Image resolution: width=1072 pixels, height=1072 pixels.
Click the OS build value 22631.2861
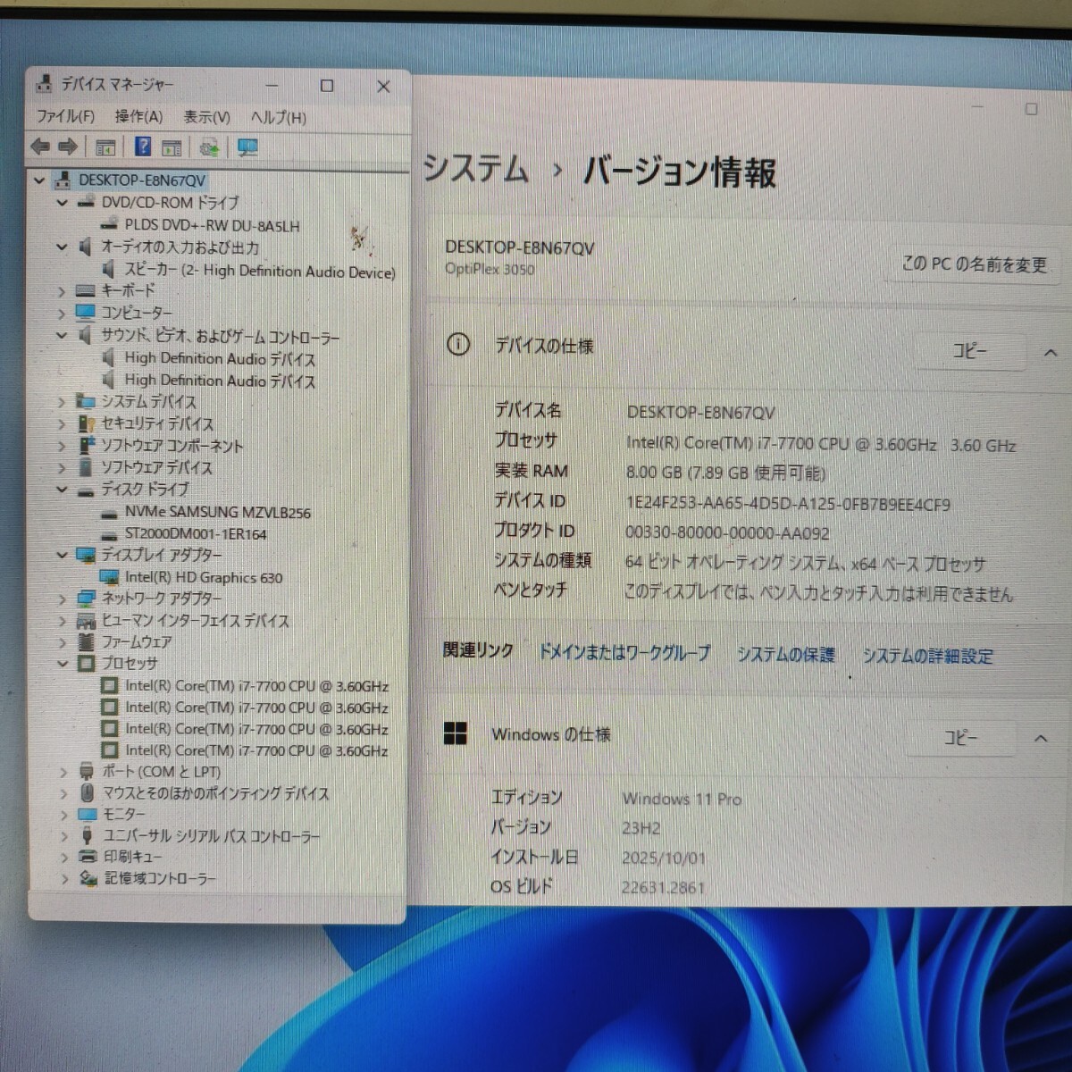[x=663, y=888]
